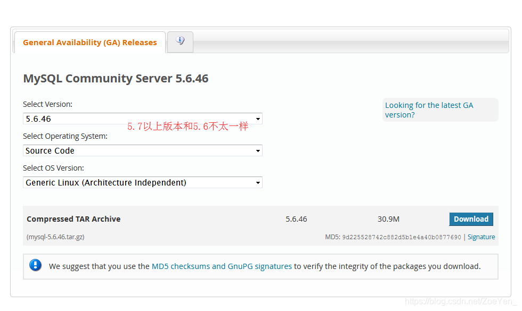Open the Signature link

[481, 237]
